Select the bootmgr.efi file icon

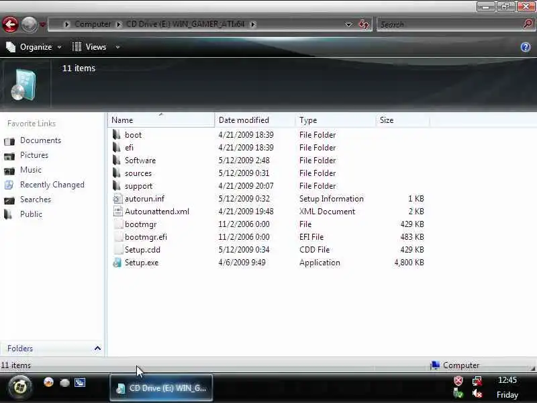tap(117, 237)
